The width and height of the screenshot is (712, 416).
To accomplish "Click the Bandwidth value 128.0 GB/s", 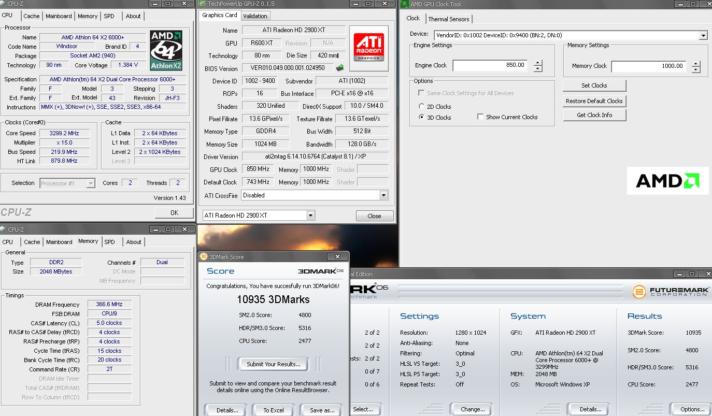I will tap(362, 144).
